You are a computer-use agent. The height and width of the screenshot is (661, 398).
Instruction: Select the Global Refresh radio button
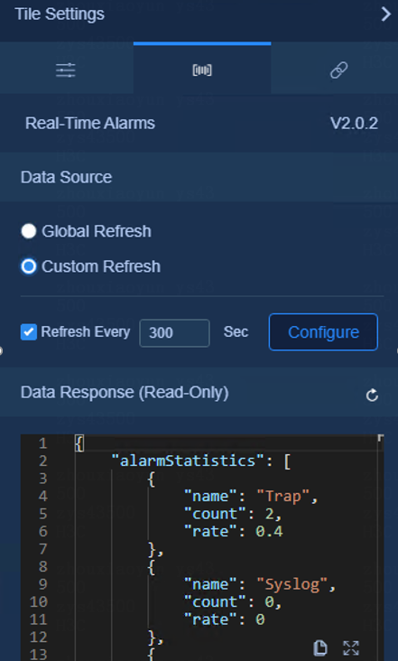29,231
